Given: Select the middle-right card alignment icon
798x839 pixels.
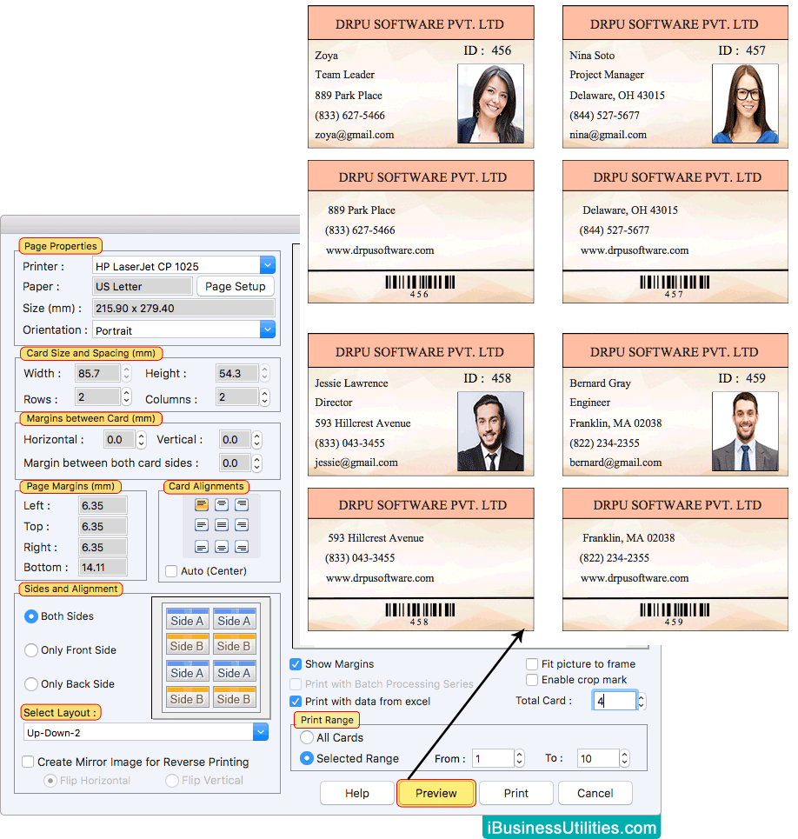Looking at the screenshot, I should (x=242, y=525).
